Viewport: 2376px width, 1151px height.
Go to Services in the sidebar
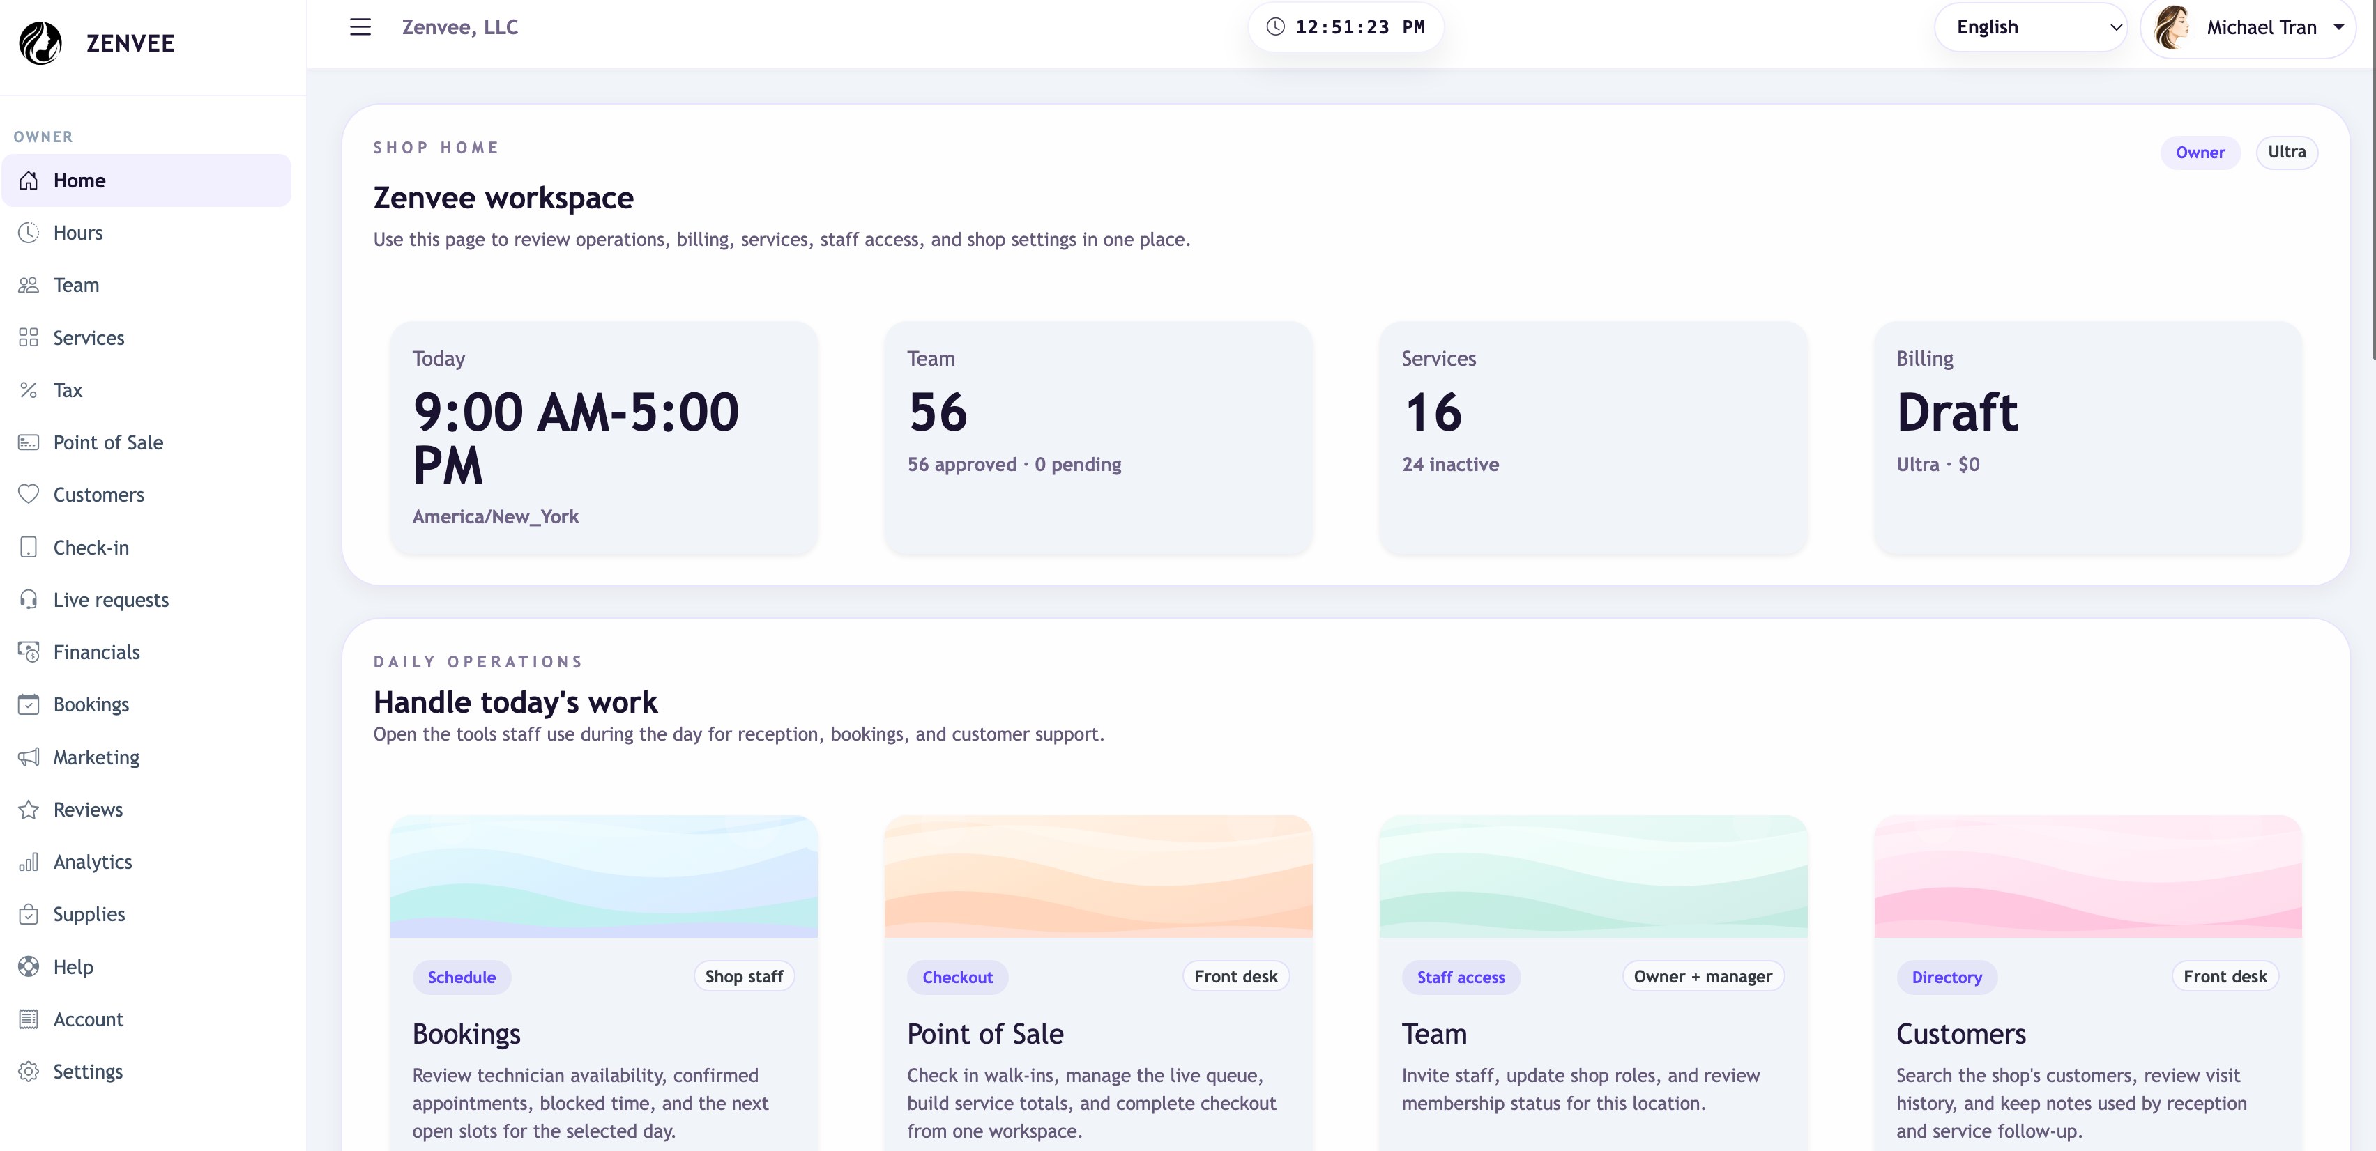[x=146, y=337]
